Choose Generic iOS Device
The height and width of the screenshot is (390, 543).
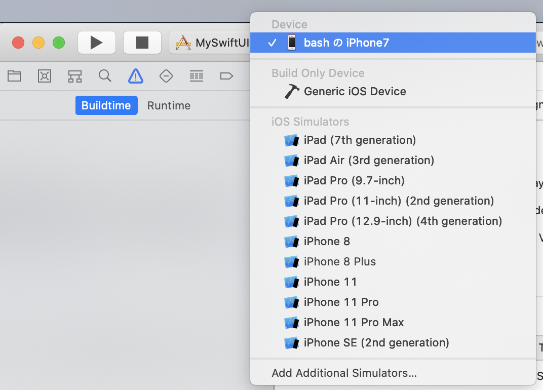[393, 92]
